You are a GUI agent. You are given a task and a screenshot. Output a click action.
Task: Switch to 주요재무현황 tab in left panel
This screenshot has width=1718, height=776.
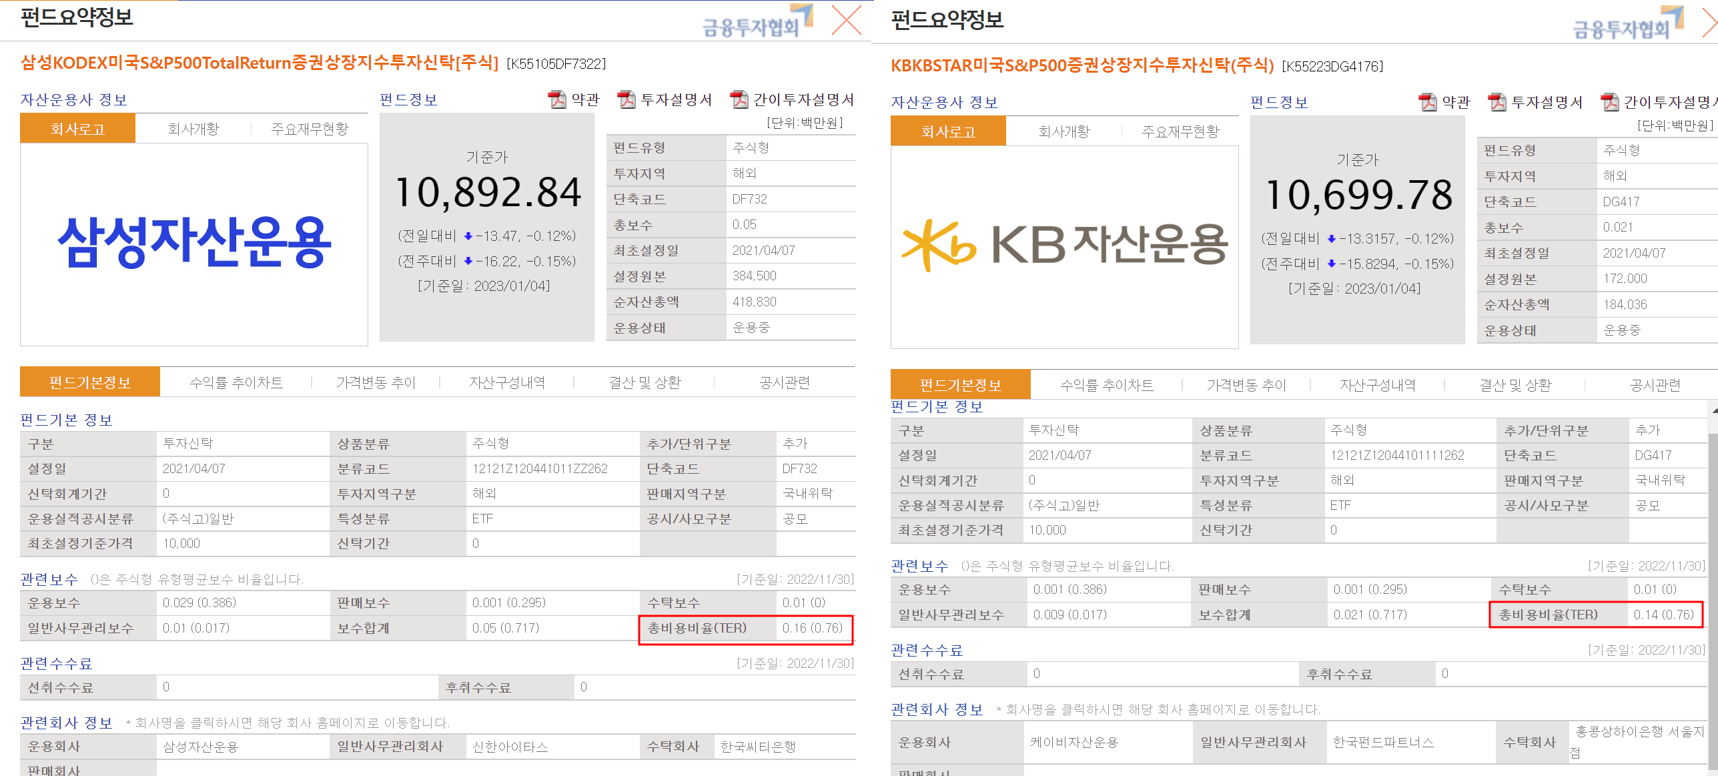pyautogui.click(x=310, y=129)
